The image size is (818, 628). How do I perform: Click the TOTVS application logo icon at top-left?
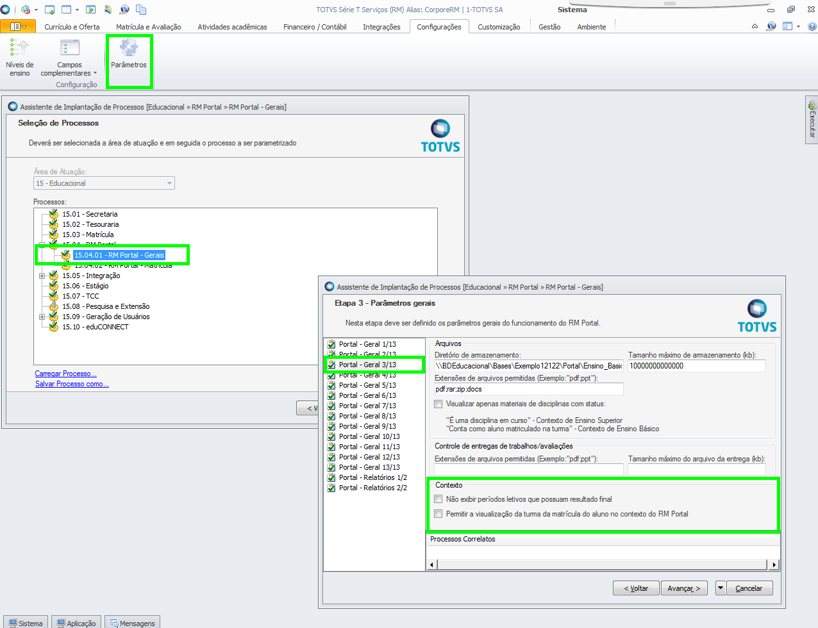click(x=6, y=10)
